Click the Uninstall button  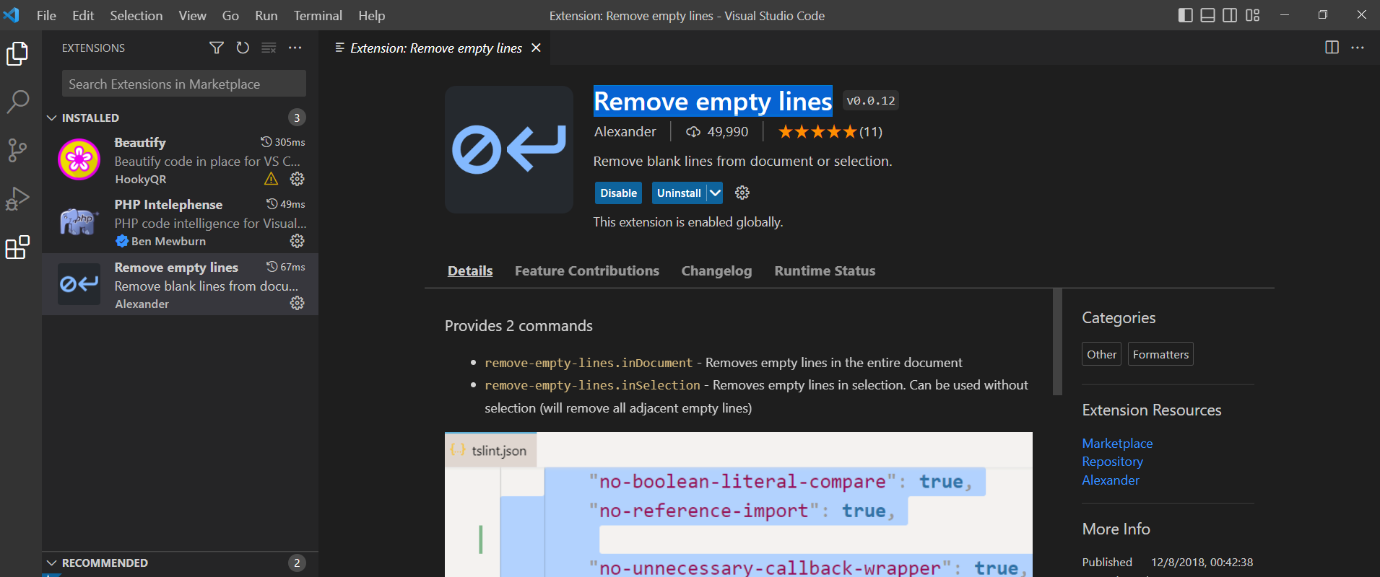click(x=679, y=193)
